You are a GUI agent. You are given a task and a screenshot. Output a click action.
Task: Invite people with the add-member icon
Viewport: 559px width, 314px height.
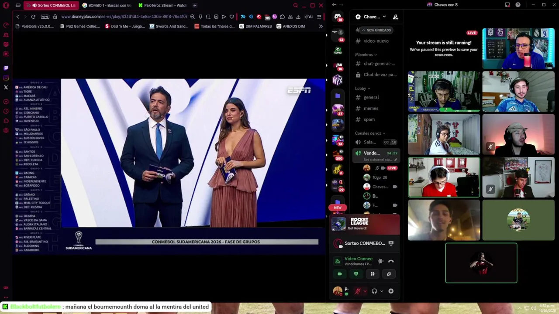(x=395, y=17)
